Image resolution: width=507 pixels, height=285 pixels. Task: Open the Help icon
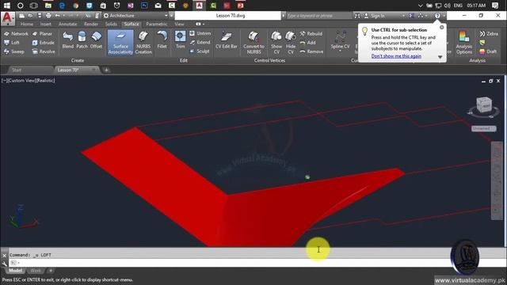pos(437,16)
